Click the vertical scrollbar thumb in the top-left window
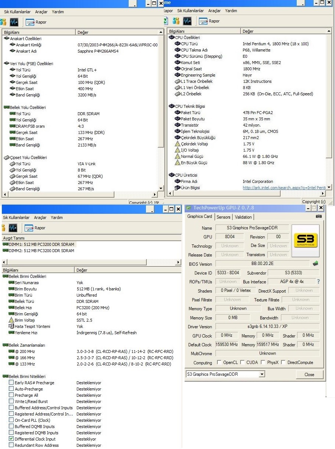 click(x=161, y=92)
